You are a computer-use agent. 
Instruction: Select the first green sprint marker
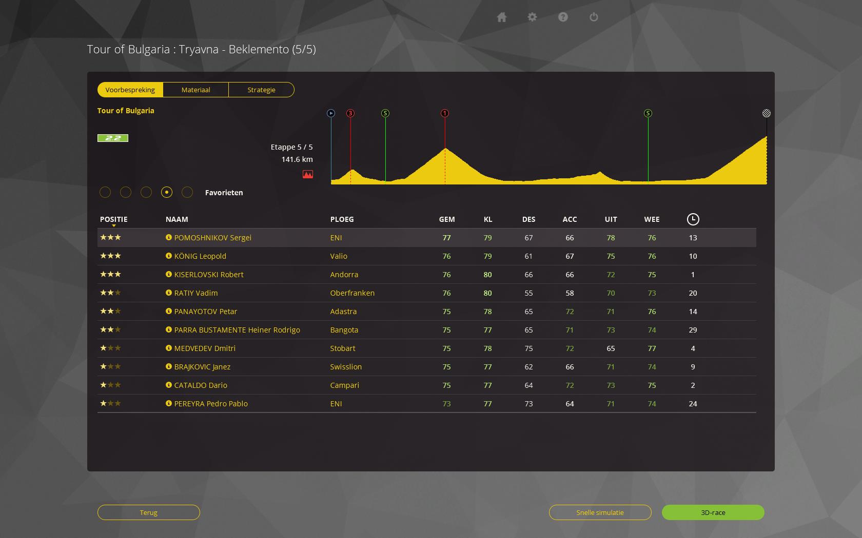click(x=385, y=113)
